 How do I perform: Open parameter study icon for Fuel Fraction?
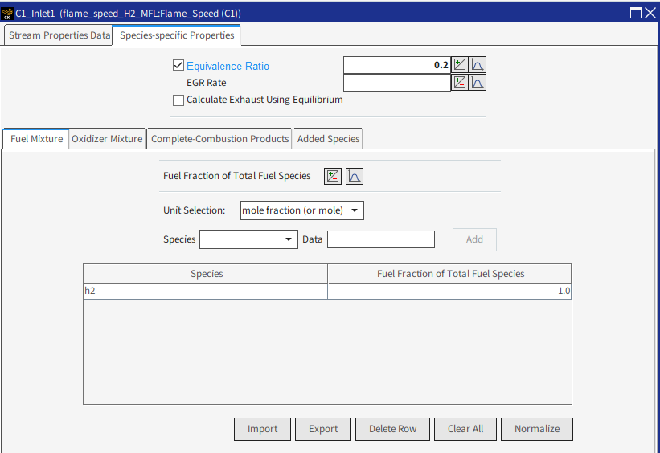[x=333, y=176]
